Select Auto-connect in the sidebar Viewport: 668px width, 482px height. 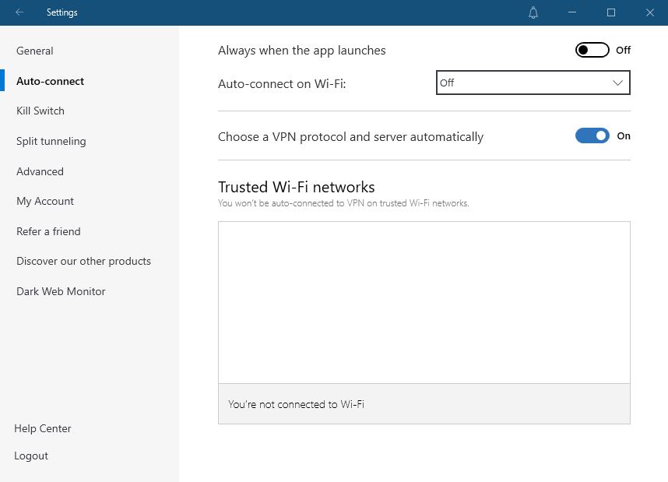point(51,81)
